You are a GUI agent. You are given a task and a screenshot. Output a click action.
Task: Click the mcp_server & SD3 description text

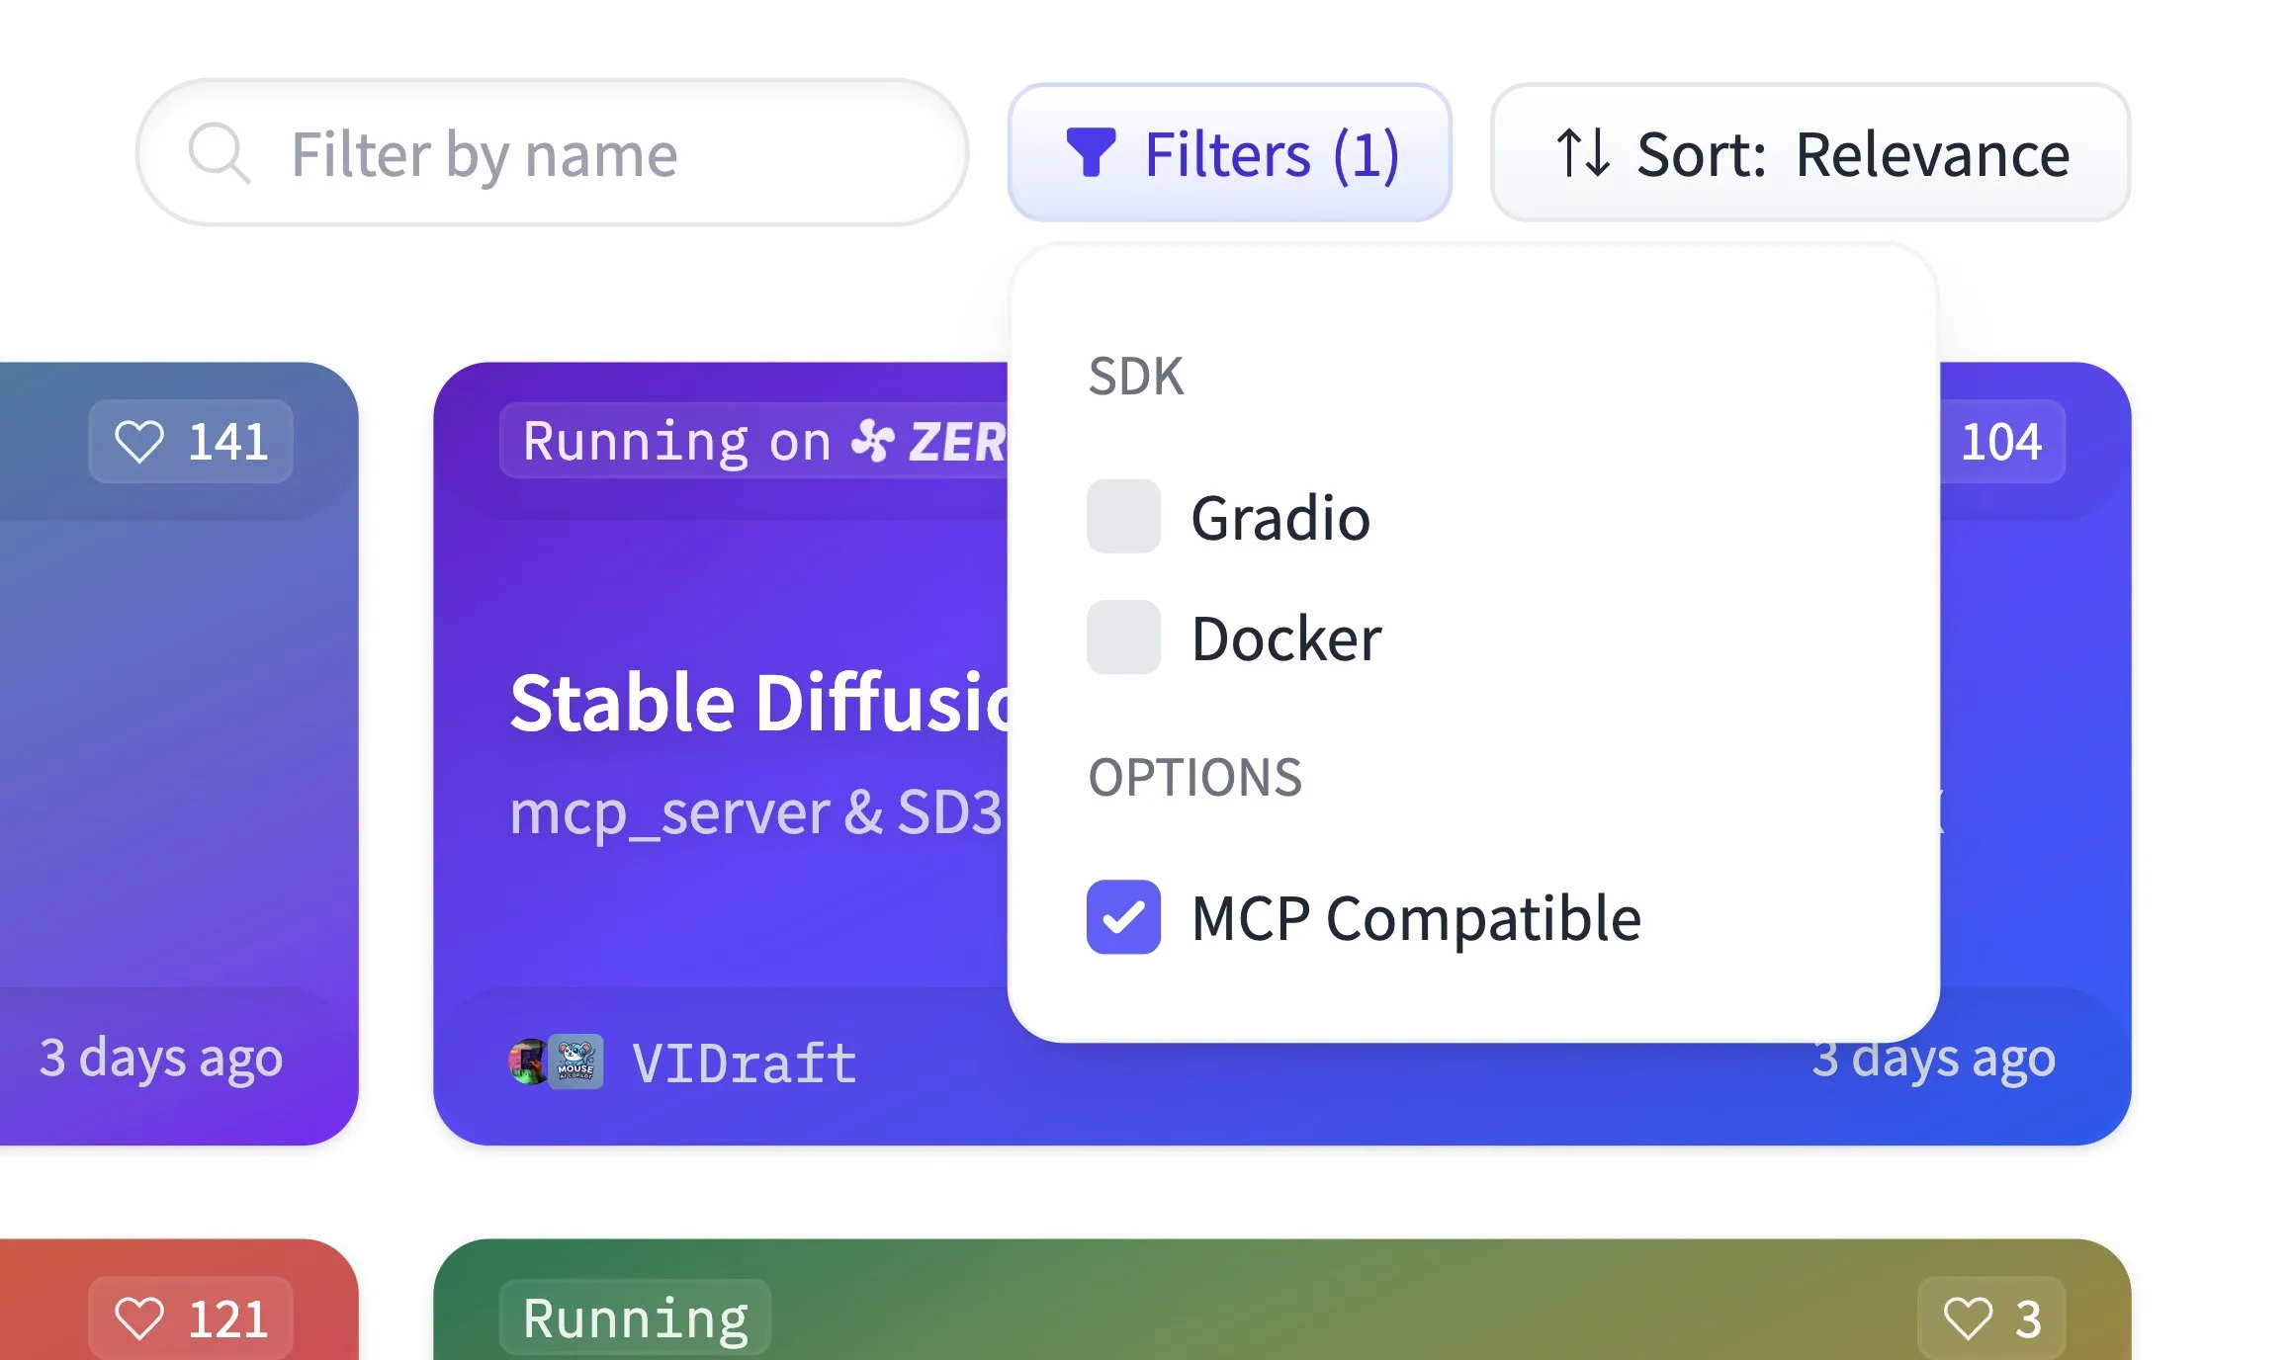click(x=756, y=812)
